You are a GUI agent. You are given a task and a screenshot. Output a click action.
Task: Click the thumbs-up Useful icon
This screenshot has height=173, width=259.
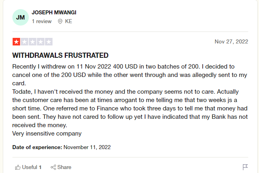tap(18, 167)
